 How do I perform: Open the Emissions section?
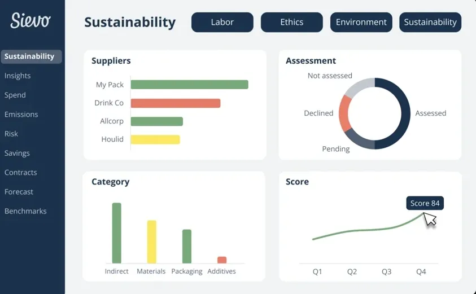21,114
